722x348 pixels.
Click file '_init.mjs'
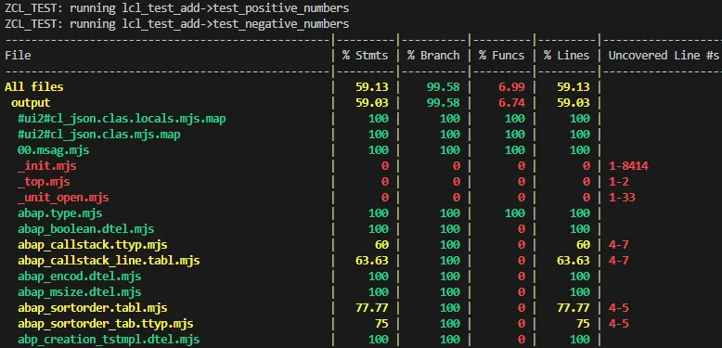coord(47,166)
